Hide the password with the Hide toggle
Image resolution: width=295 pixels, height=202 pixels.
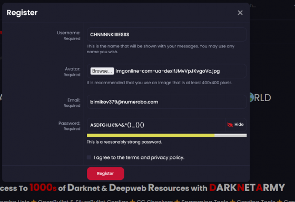point(236,125)
